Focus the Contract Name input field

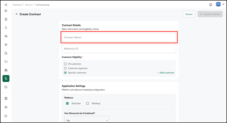(119, 37)
